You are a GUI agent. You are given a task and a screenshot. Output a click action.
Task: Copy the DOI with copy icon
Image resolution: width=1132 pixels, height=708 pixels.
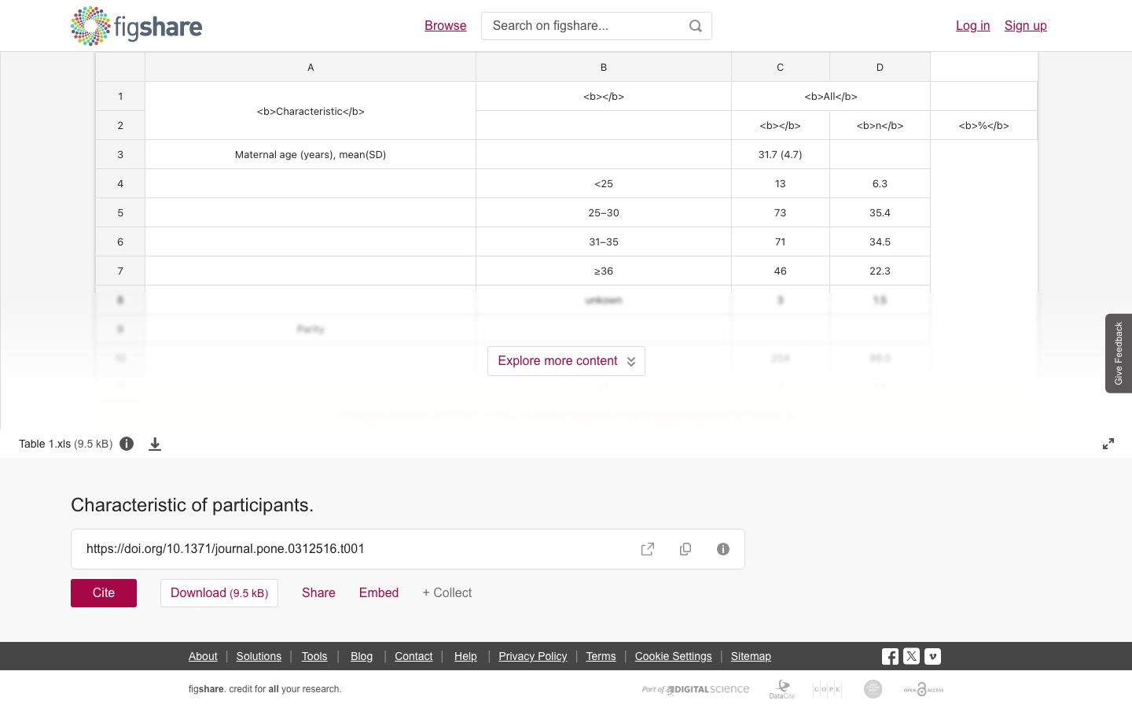[x=685, y=549]
